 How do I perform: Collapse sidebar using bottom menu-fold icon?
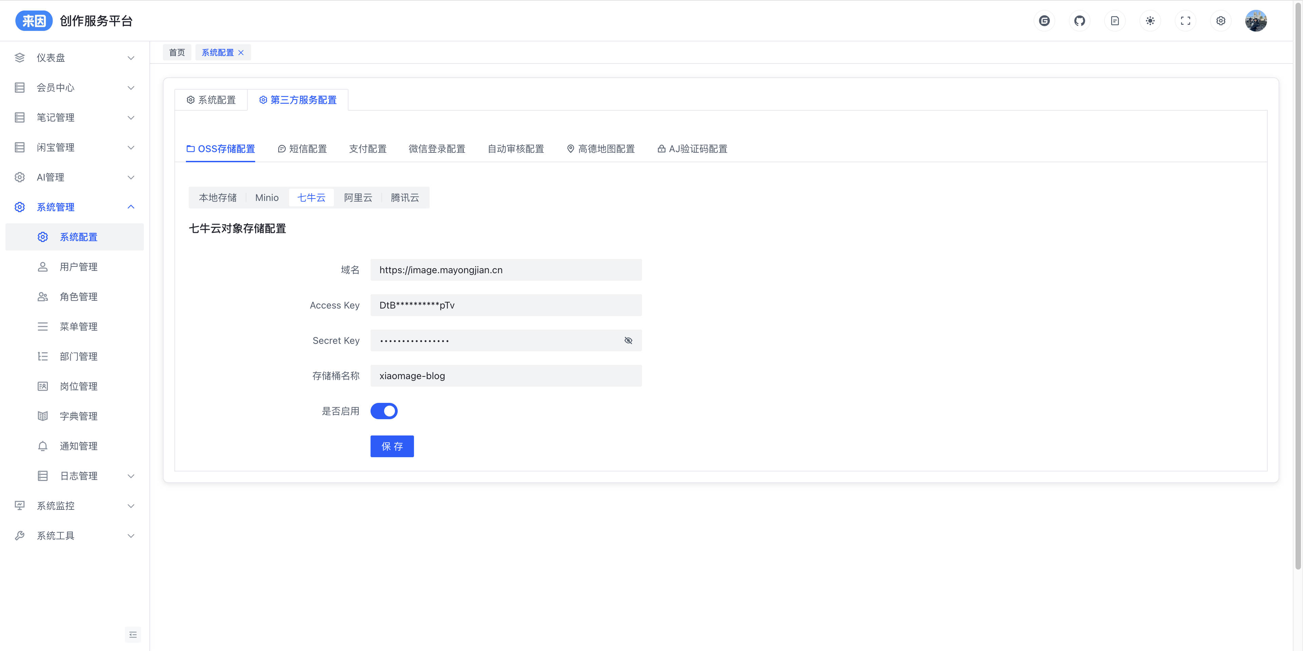coord(133,634)
